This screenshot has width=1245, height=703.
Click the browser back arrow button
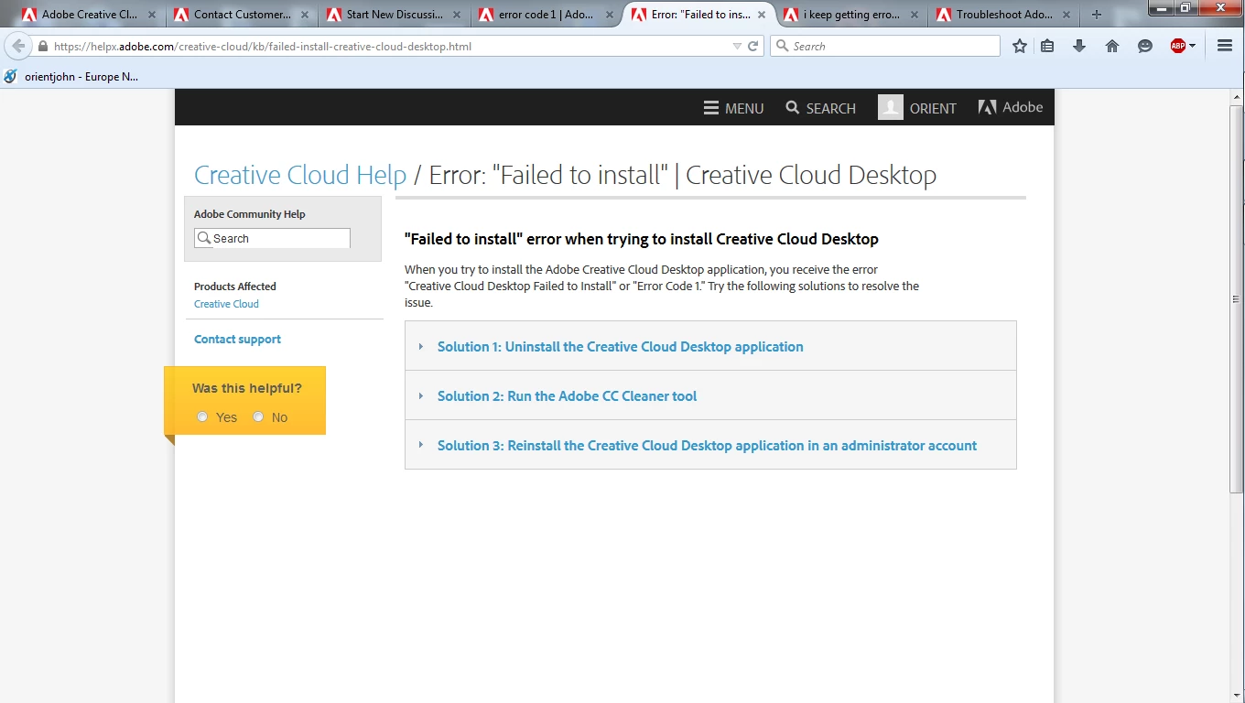[18, 46]
